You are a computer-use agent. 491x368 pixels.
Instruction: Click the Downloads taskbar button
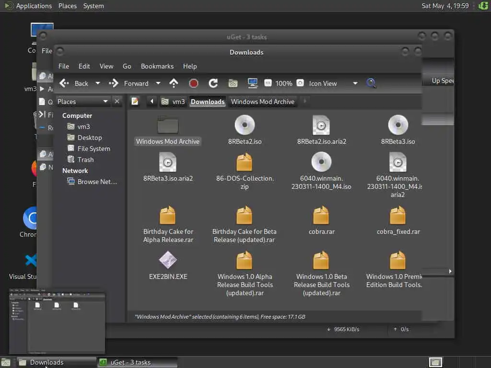(x=57, y=362)
